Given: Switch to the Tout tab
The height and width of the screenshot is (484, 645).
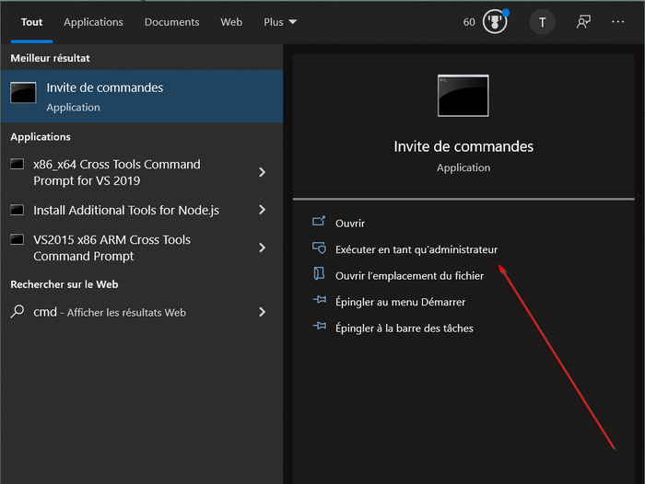Looking at the screenshot, I should pyautogui.click(x=31, y=22).
